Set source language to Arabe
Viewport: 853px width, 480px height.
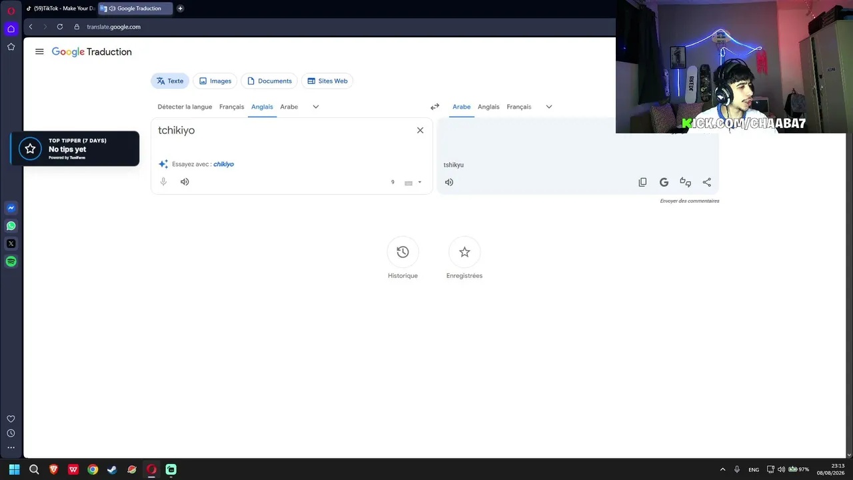pyautogui.click(x=289, y=107)
